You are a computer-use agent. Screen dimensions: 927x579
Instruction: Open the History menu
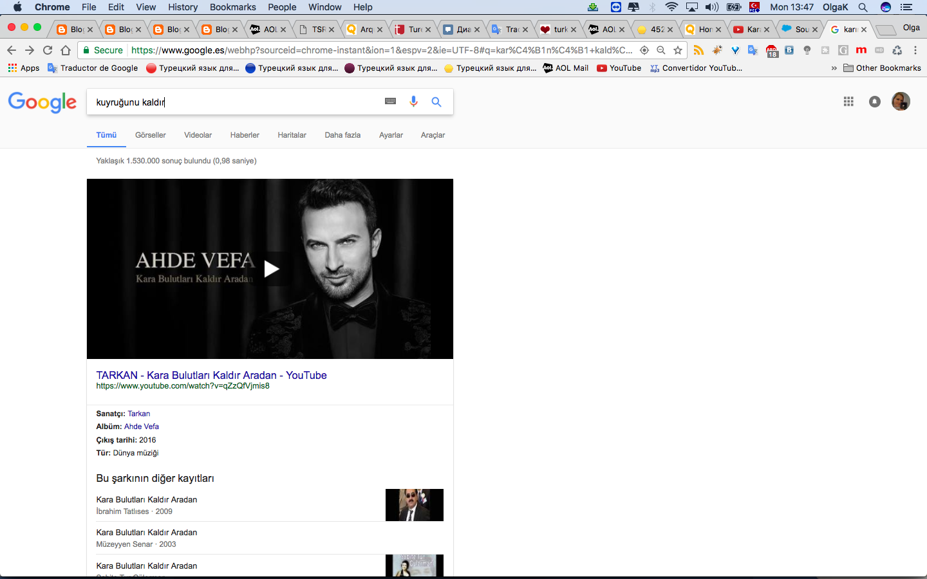(x=183, y=7)
